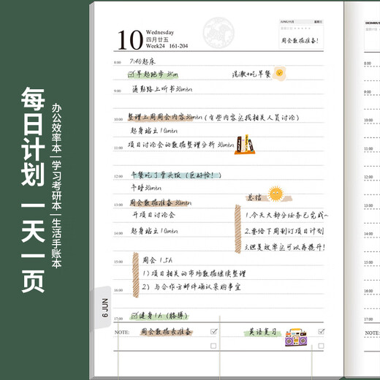Select the 8:00 time label on right page

368,64
